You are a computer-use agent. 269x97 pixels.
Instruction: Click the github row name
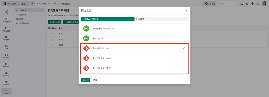[61, 39]
